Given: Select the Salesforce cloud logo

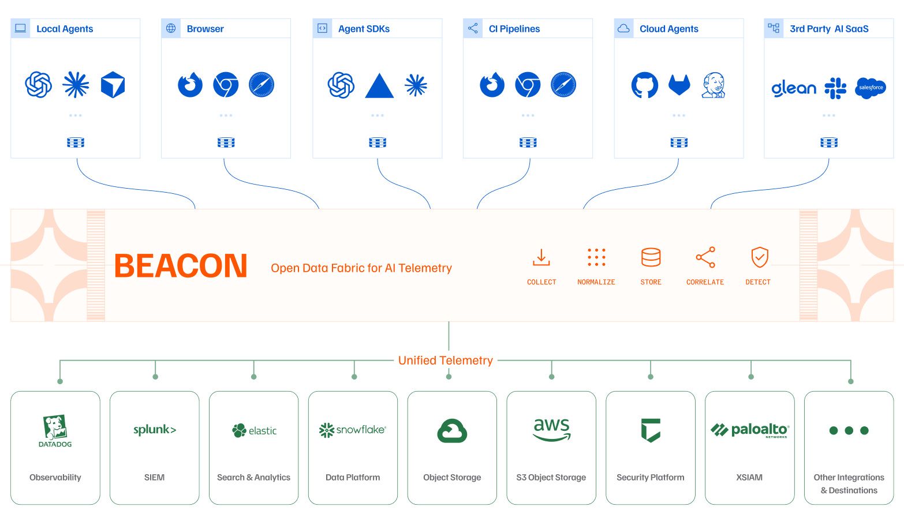Looking at the screenshot, I should pos(871,88).
